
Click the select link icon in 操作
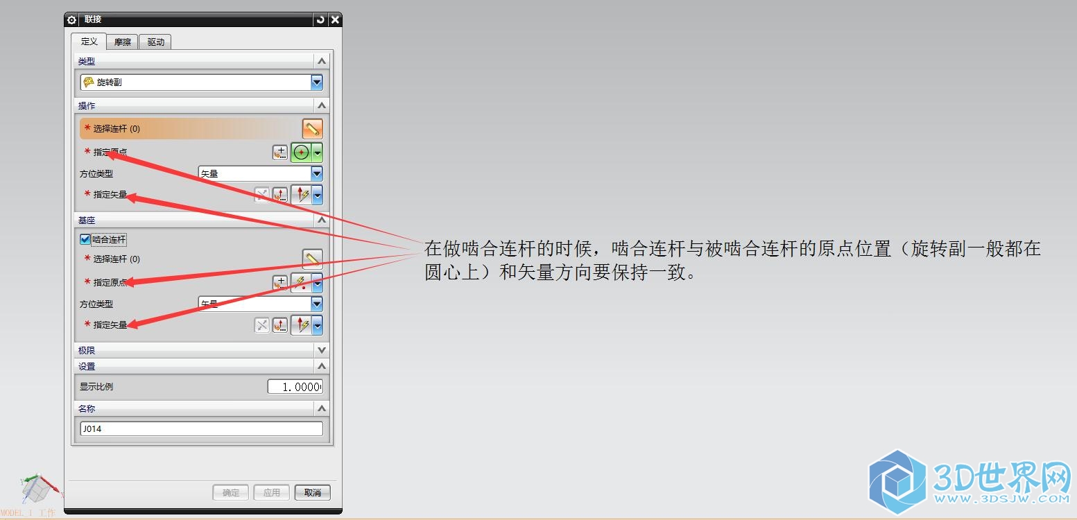pyautogui.click(x=313, y=129)
